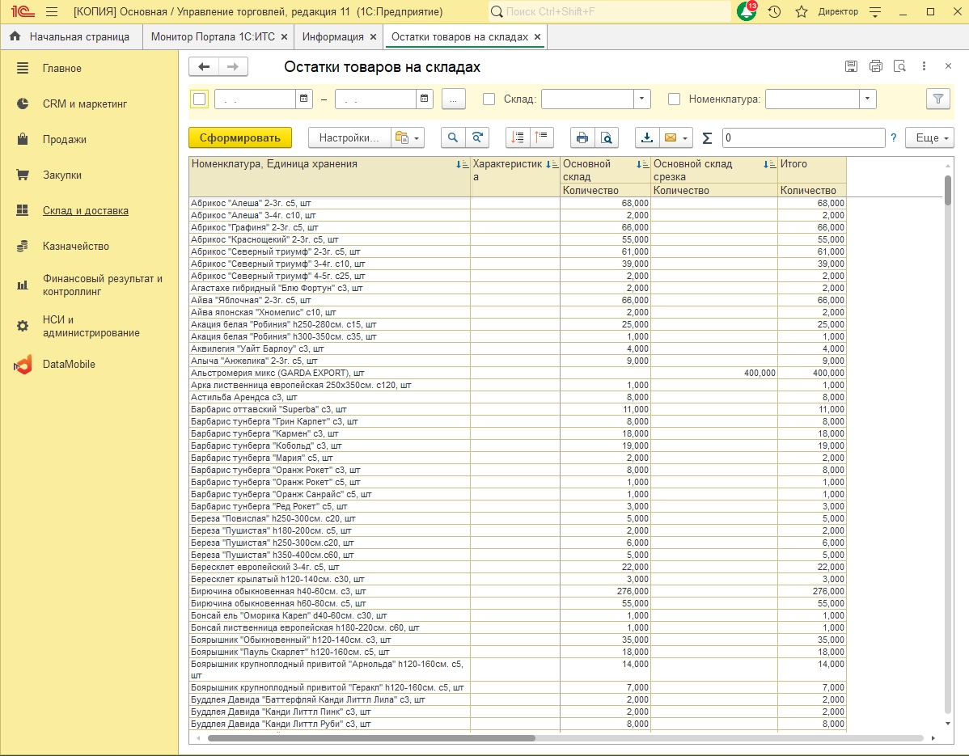The width and height of the screenshot is (969, 756).
Task: Open Казначейство section
Action: [75, 247]
